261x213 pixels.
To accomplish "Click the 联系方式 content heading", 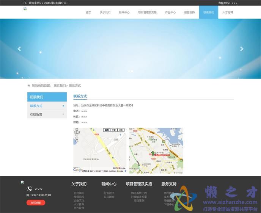I will 80,96.
